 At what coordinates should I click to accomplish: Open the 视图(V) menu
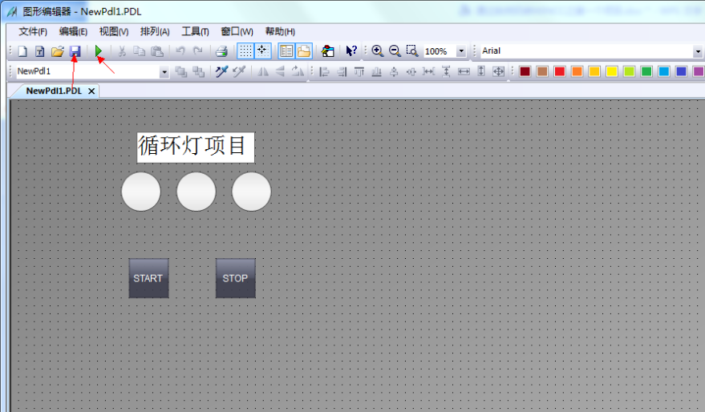coord(114,31)
